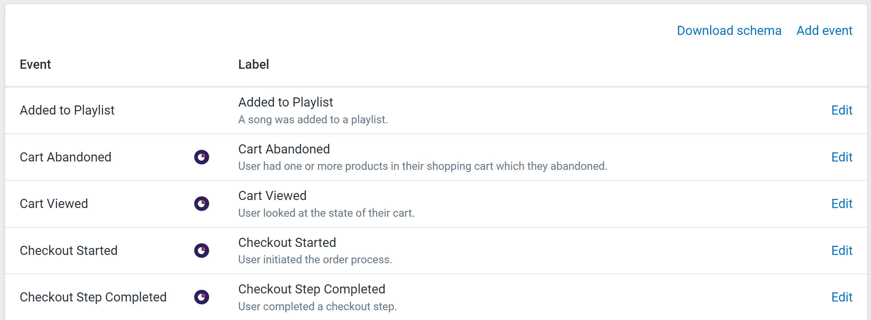
Task: Open the Download schema link
Action: pos(729,31)
